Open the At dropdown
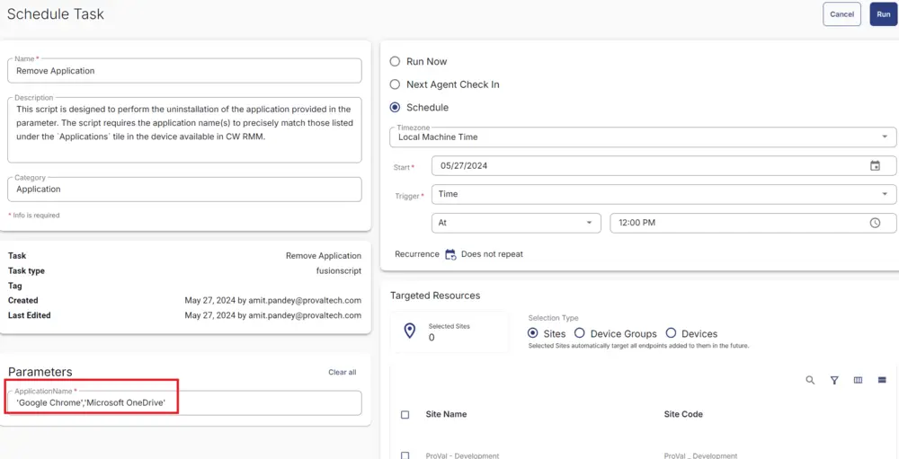The width and height of the screenshot is (899, 459). [516, 223]
